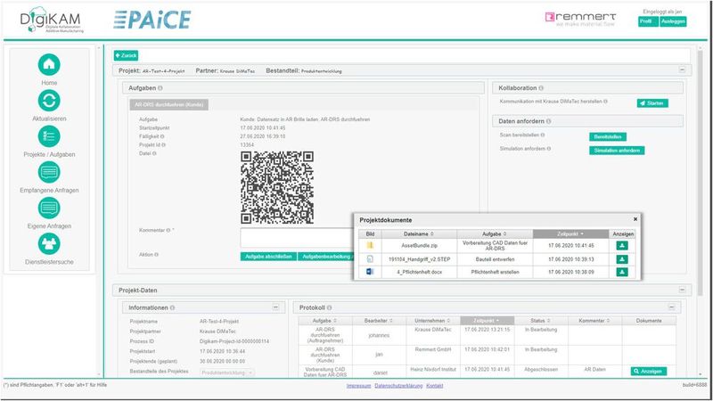Screen dimensions: 713x401
Task: Sort Projektdokumente by Zeitpunkt column
Action: click(x=570, y=233)
